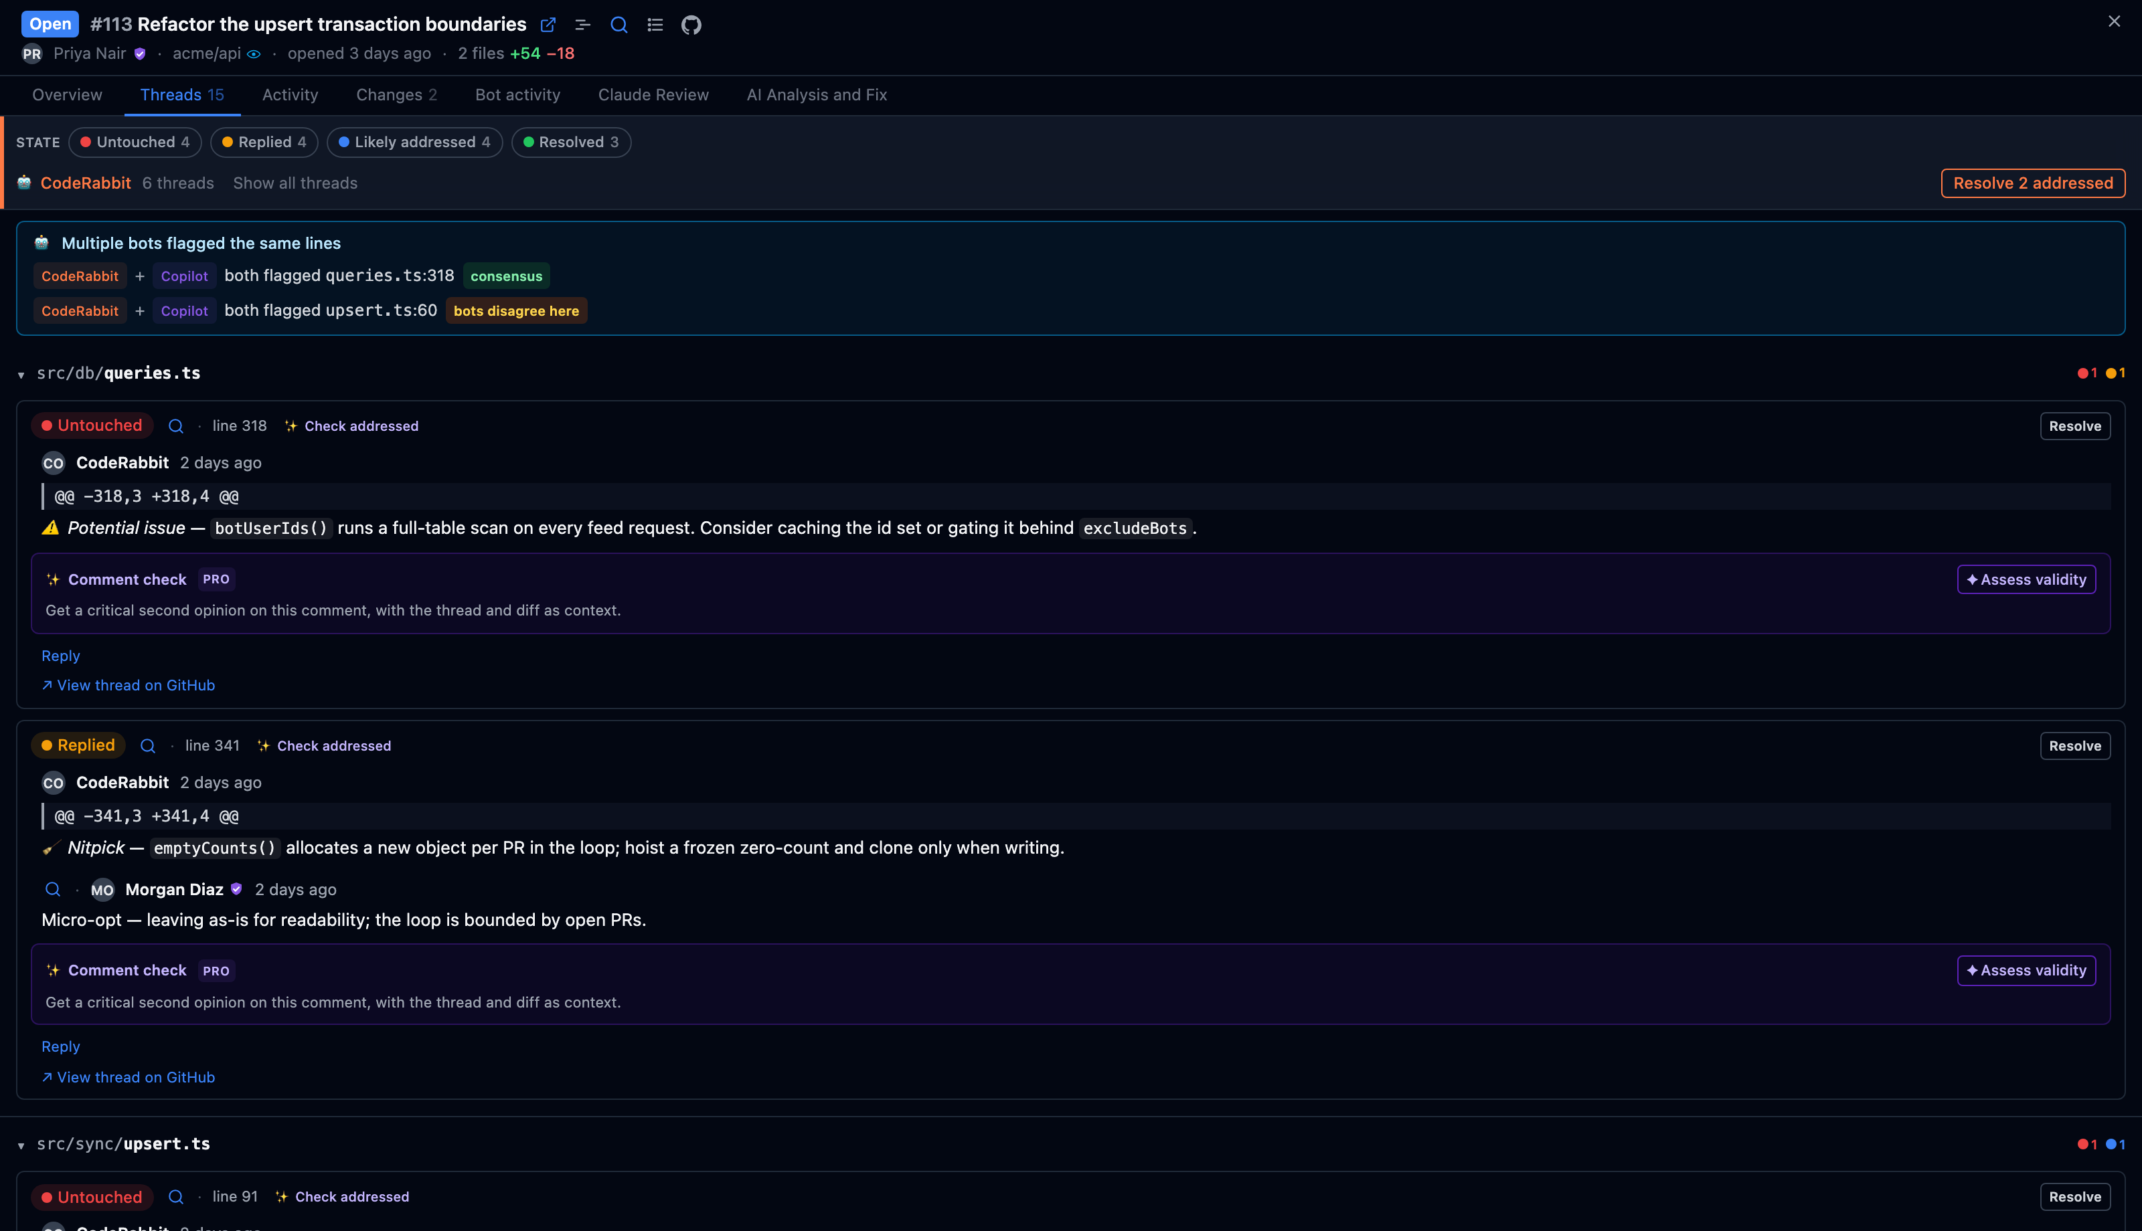Image resolution: width=2142 pixels, height=1231 pixels.
Task: Click the @@ -318,3 +318,4 @@ diff hunk
Action: pos(1076,496)
